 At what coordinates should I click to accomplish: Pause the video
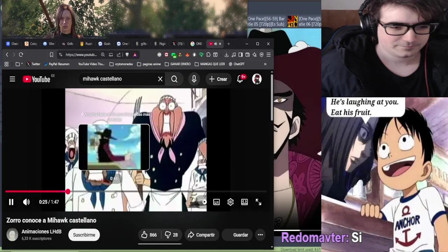click(11, 202)
